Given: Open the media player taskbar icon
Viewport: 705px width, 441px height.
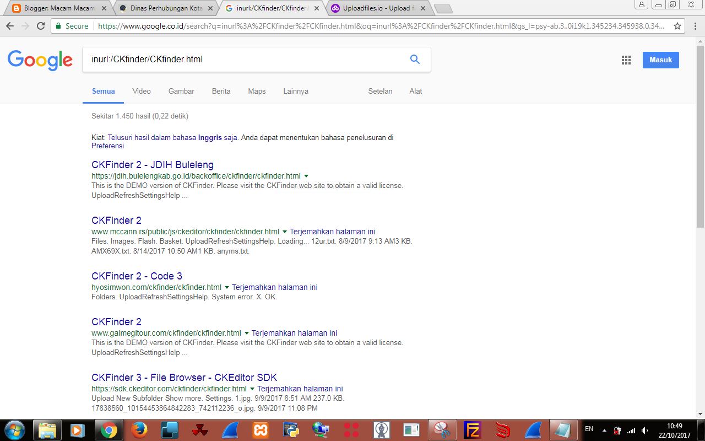Looking at the screenshot, I should tap(78, 430).
